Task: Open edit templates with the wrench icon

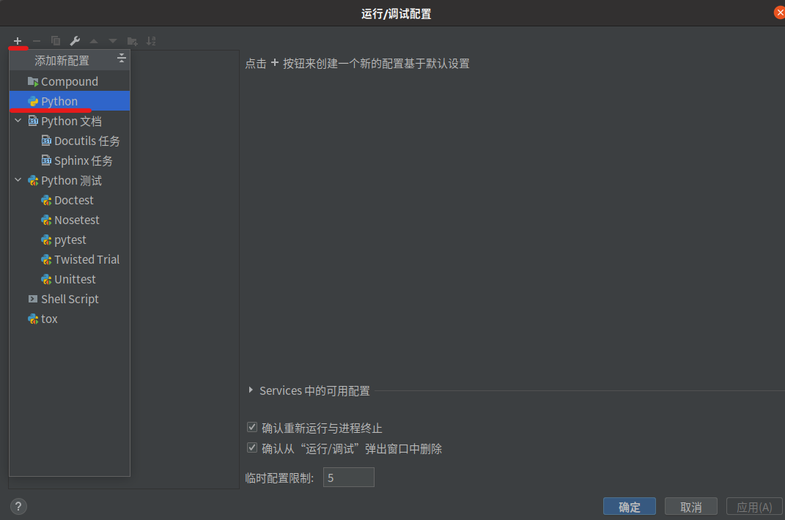Action: pyautogui.click(x=75, y=41)
